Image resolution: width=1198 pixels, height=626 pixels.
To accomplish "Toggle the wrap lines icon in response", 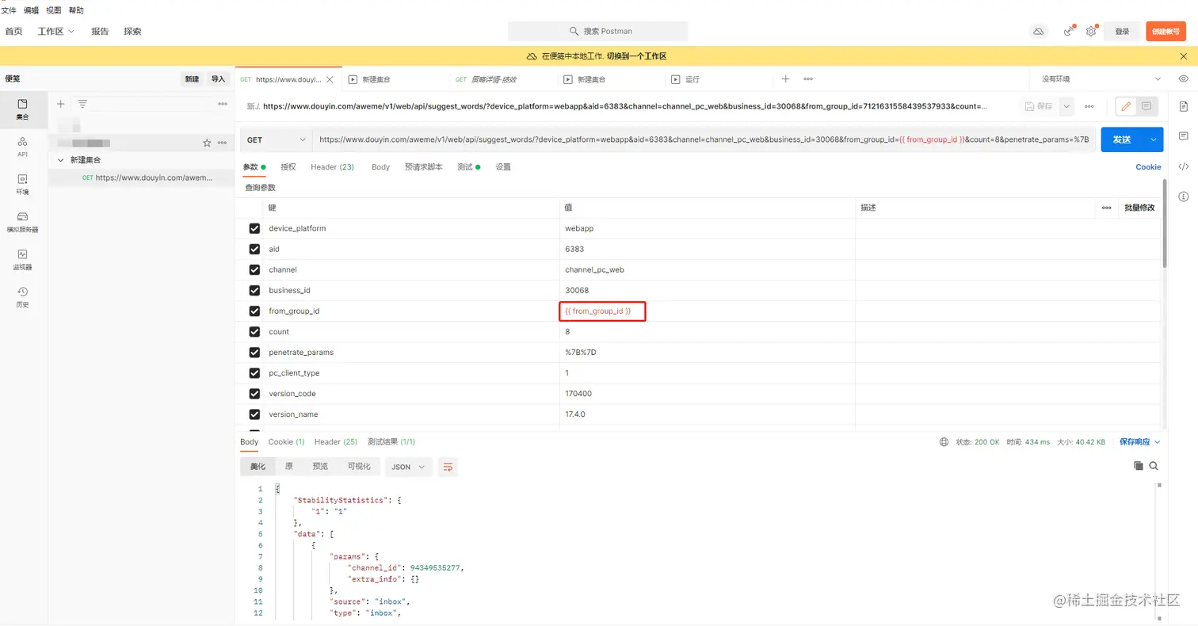I will coord(448,467).
